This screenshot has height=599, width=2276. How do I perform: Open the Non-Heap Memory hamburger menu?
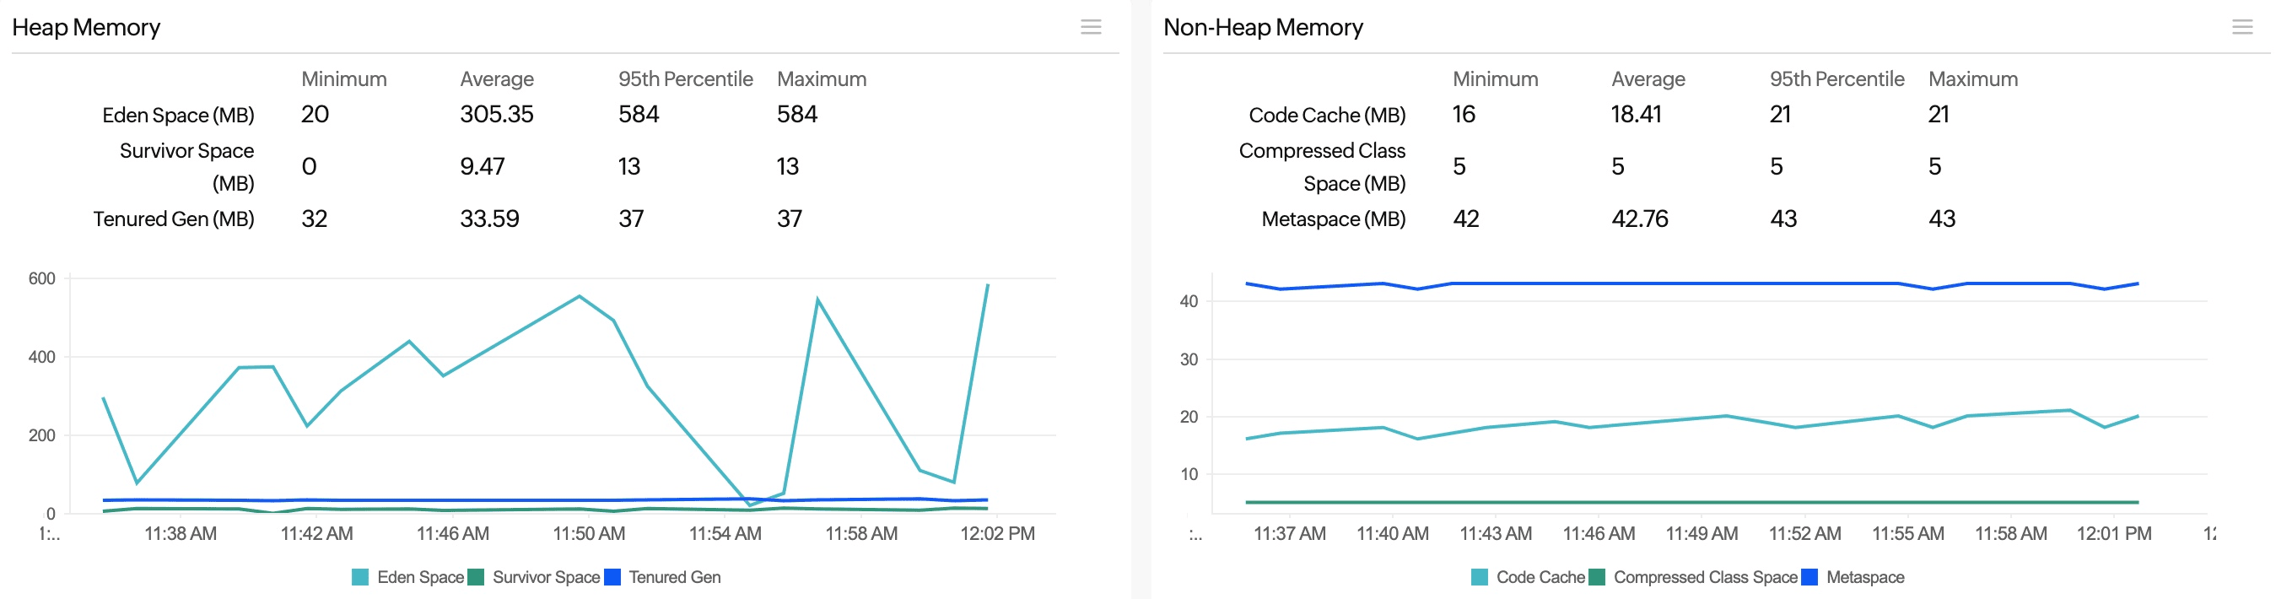point(2241,27)
